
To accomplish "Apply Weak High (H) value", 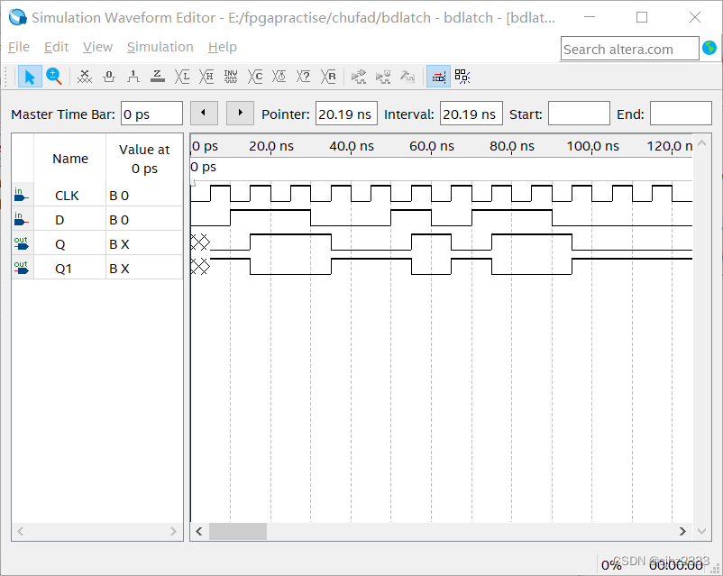I will 206,77.
